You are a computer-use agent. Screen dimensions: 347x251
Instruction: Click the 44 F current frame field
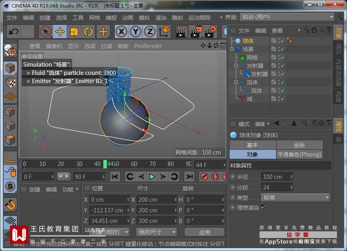[x=210, y=165]
